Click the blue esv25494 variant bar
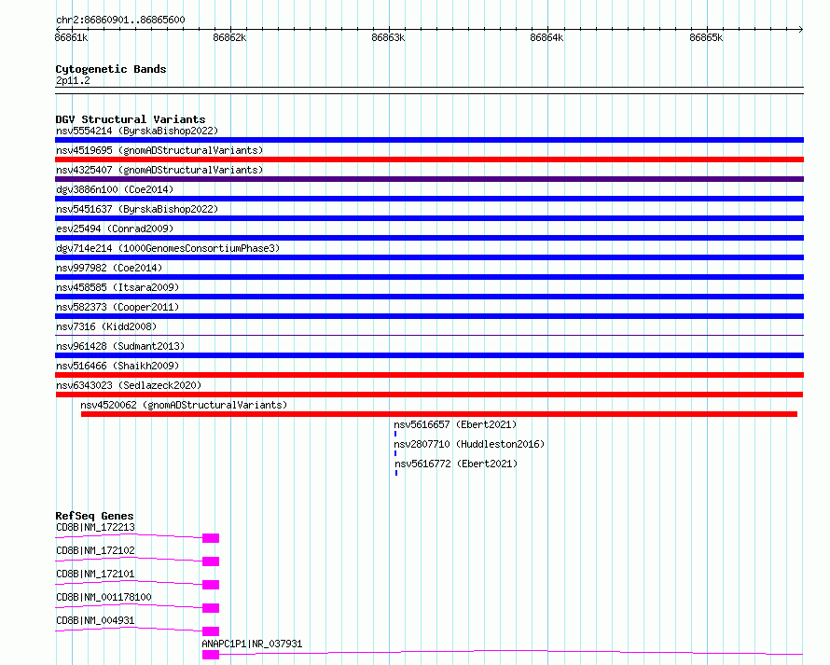The image size is (830, 665). pyautogui.click(x=429, y=238)
